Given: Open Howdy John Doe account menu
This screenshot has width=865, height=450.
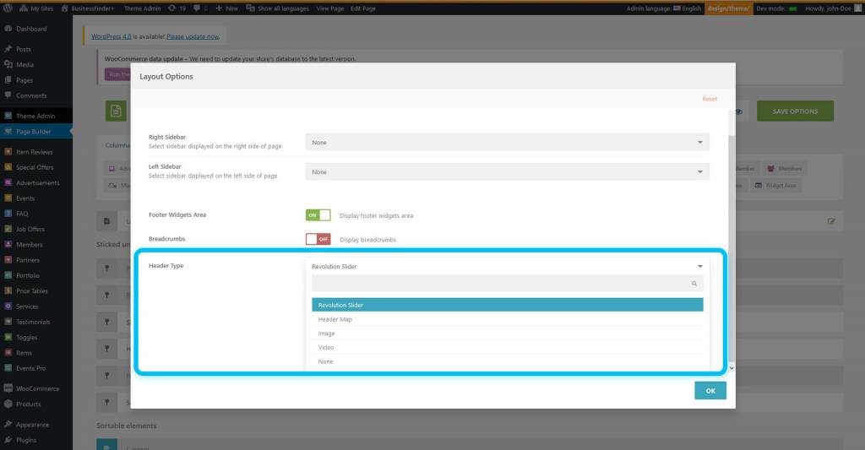Looking at the screenshot, I should tap(832, 8).
